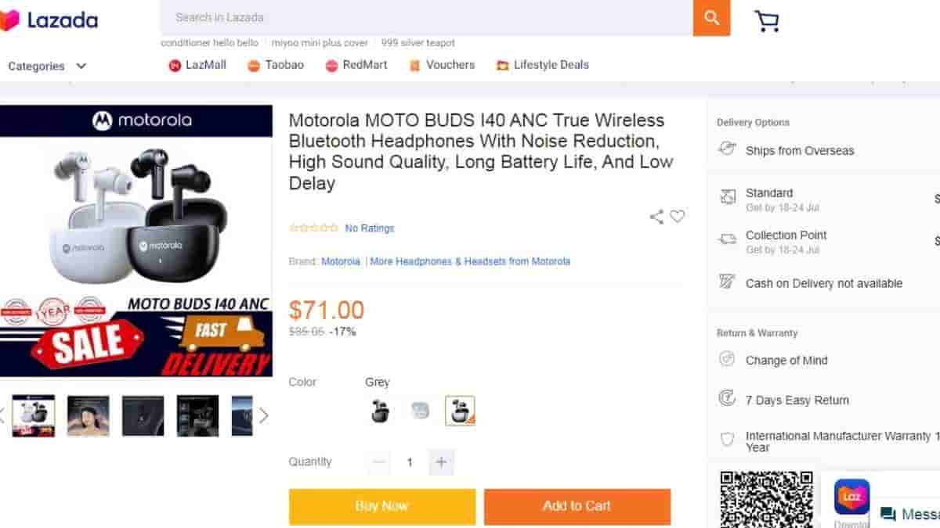Select the second product image thumbnail

coord(88,415)
